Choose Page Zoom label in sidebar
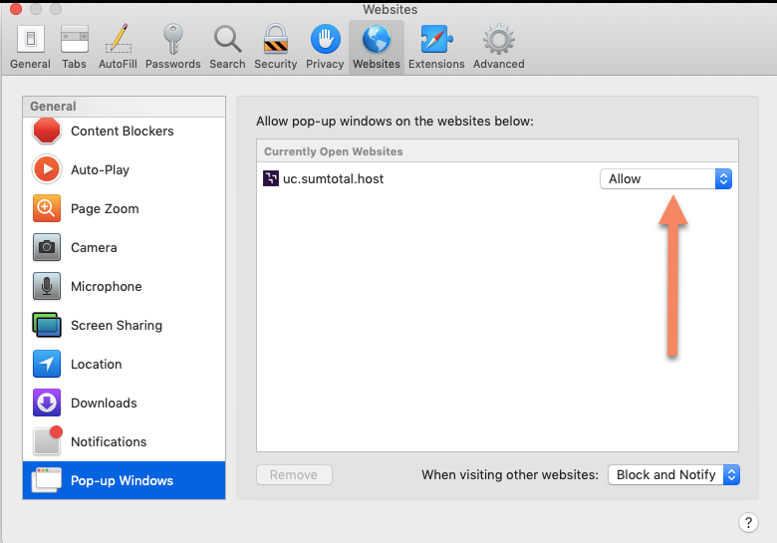The height and width of the screenshot is (543, 777). (105, 208)
